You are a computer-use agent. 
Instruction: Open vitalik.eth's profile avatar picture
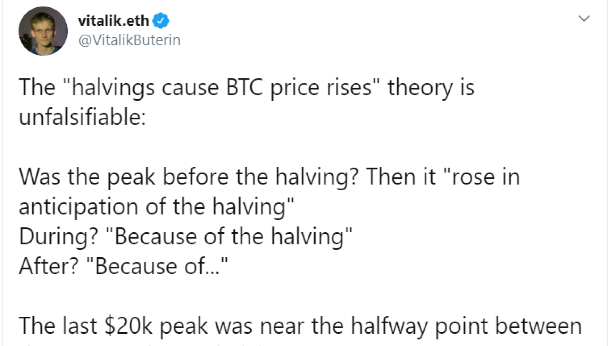43,31
